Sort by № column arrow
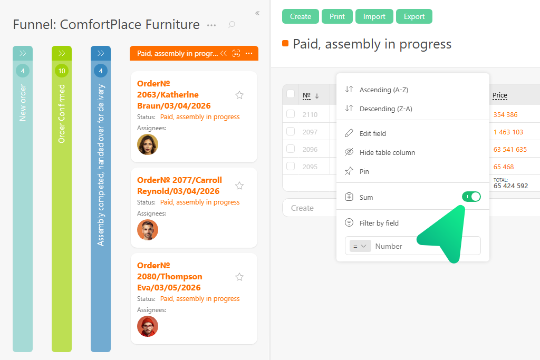This screenshot has height=360, width=540. tap(317, 96)
